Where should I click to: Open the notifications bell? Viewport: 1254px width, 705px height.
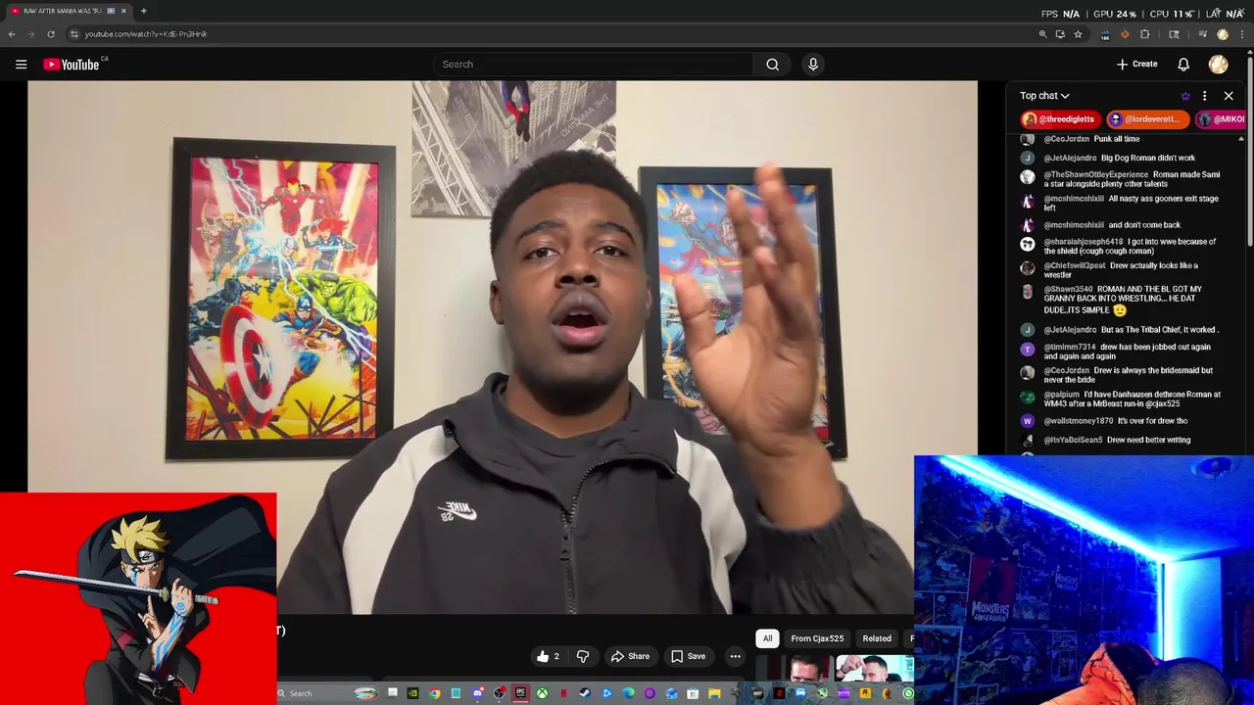[1183, 64]
